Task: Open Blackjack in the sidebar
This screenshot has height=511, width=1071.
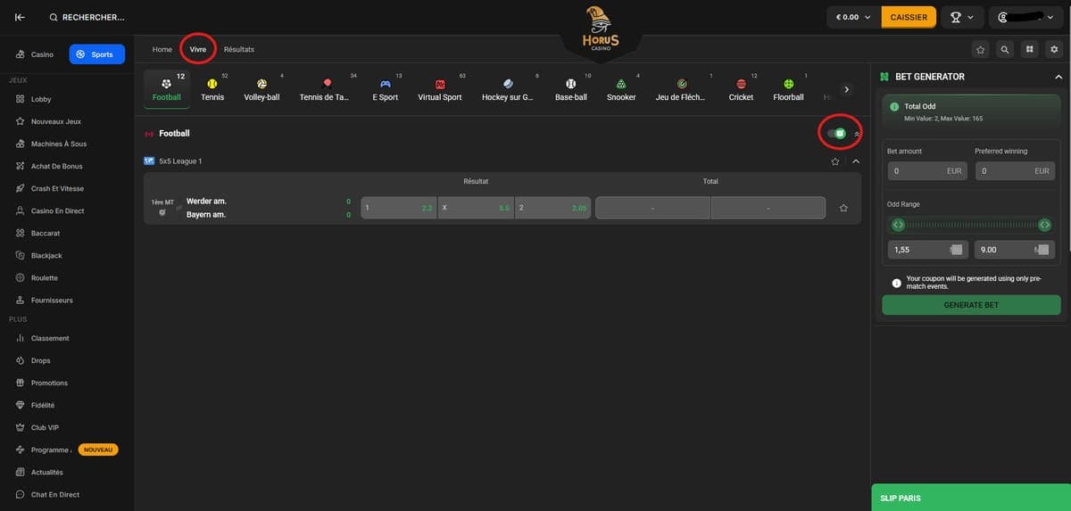Action: coord(46,255)
